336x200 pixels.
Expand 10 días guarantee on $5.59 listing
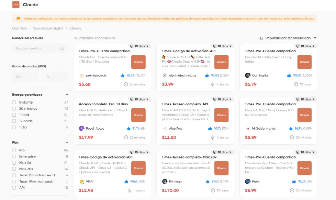(x=305, y=99)
